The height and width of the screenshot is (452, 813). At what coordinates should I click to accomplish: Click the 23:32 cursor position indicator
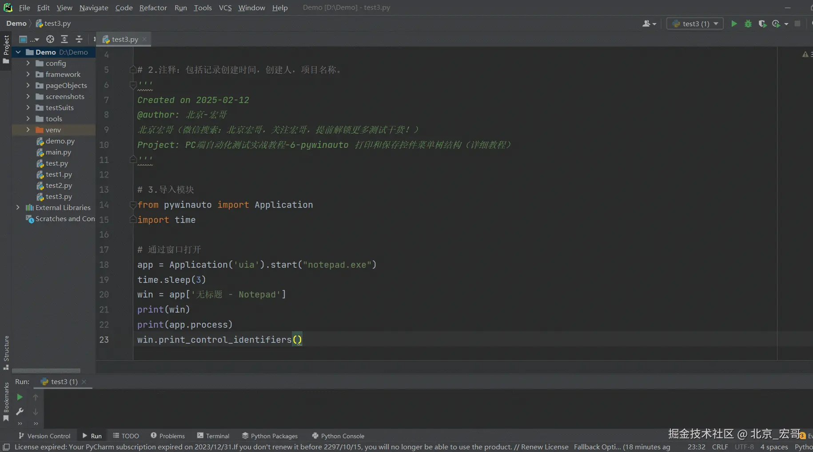point(696,447)
